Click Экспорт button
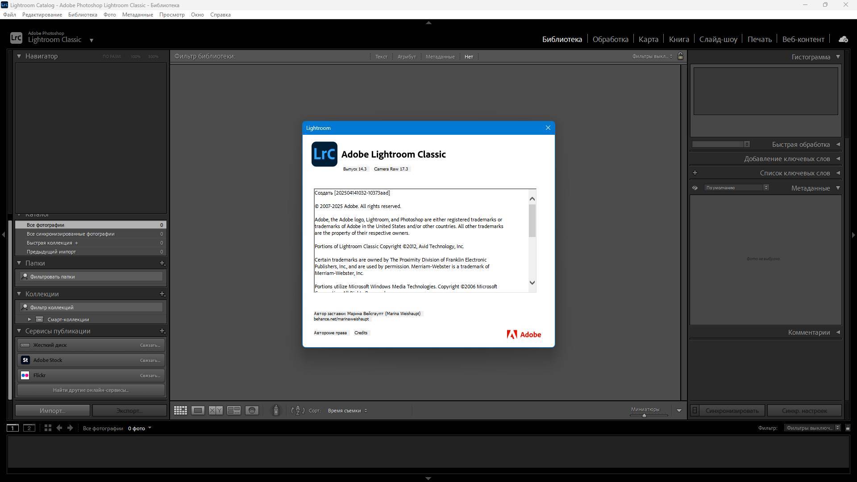The height and width of the screenshot is (482, 857). (129, 411)
